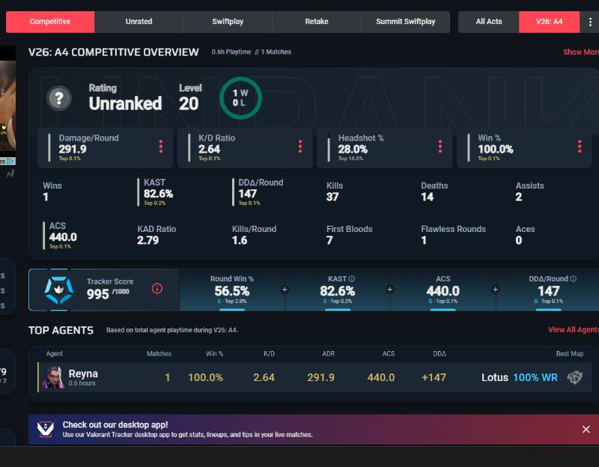Open the Summit Swiftplay tab
The width and height of the screenshot is (599, 467).
click(x=406, y=22)
